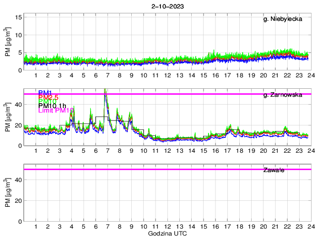The image size is (317, 238).
Task: Select the g. Zarnowska station label
Action: pyautogui.click(x=282, y=95)
